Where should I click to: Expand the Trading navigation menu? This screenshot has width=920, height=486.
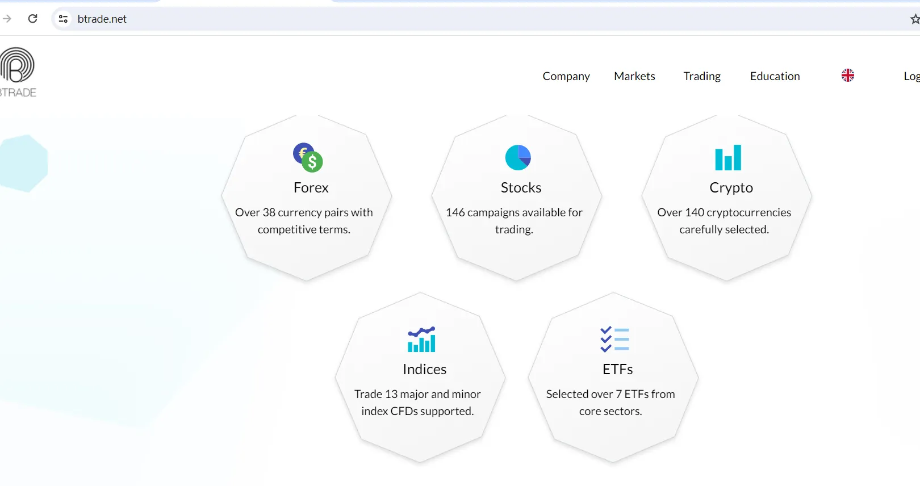tap(702, 76)
